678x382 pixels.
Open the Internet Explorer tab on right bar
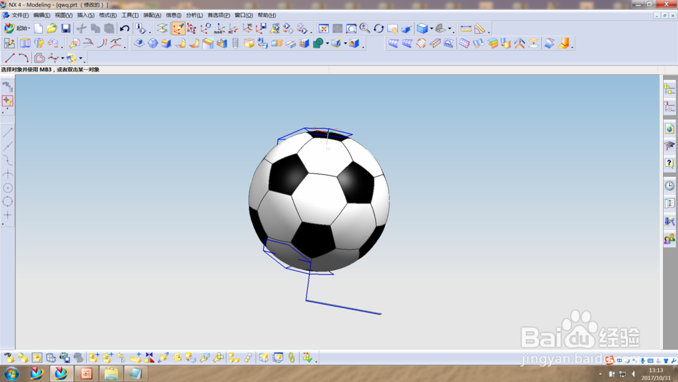click(669, 129)
